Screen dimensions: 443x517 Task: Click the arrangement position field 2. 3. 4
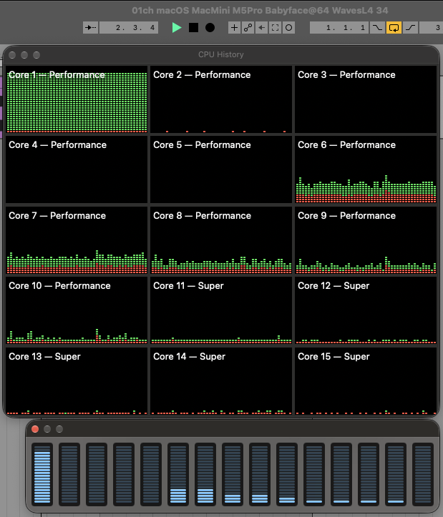click(129, 28)
